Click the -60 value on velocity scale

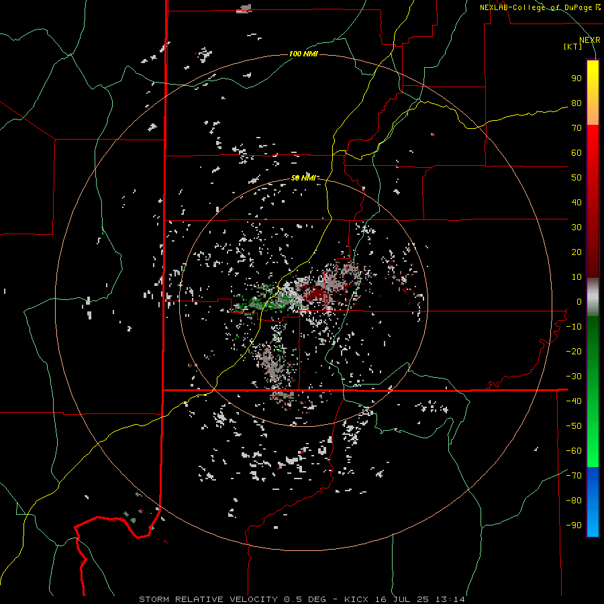(574, 451)
